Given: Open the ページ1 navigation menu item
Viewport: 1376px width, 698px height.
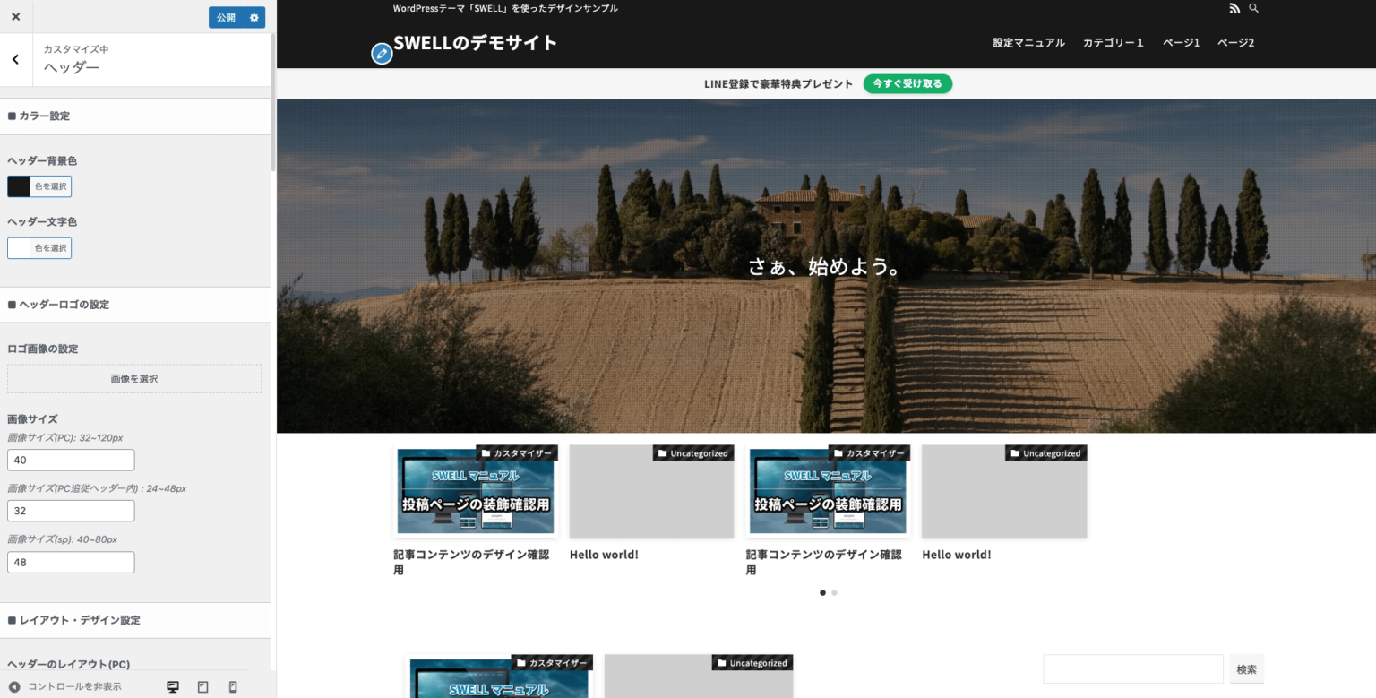Looking at the screenshot, I should (x=1180, y=41).
